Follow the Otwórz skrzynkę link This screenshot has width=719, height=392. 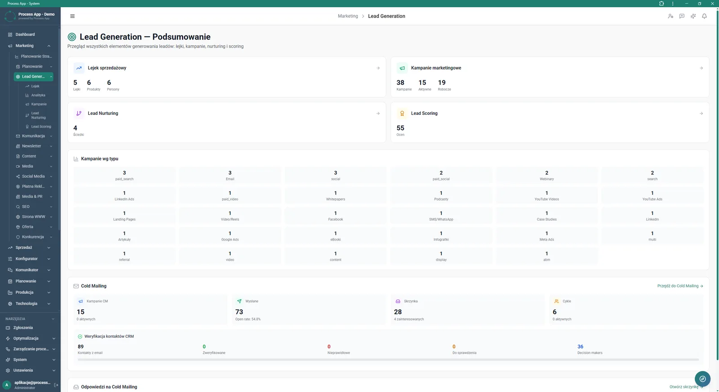click(686, 387)
